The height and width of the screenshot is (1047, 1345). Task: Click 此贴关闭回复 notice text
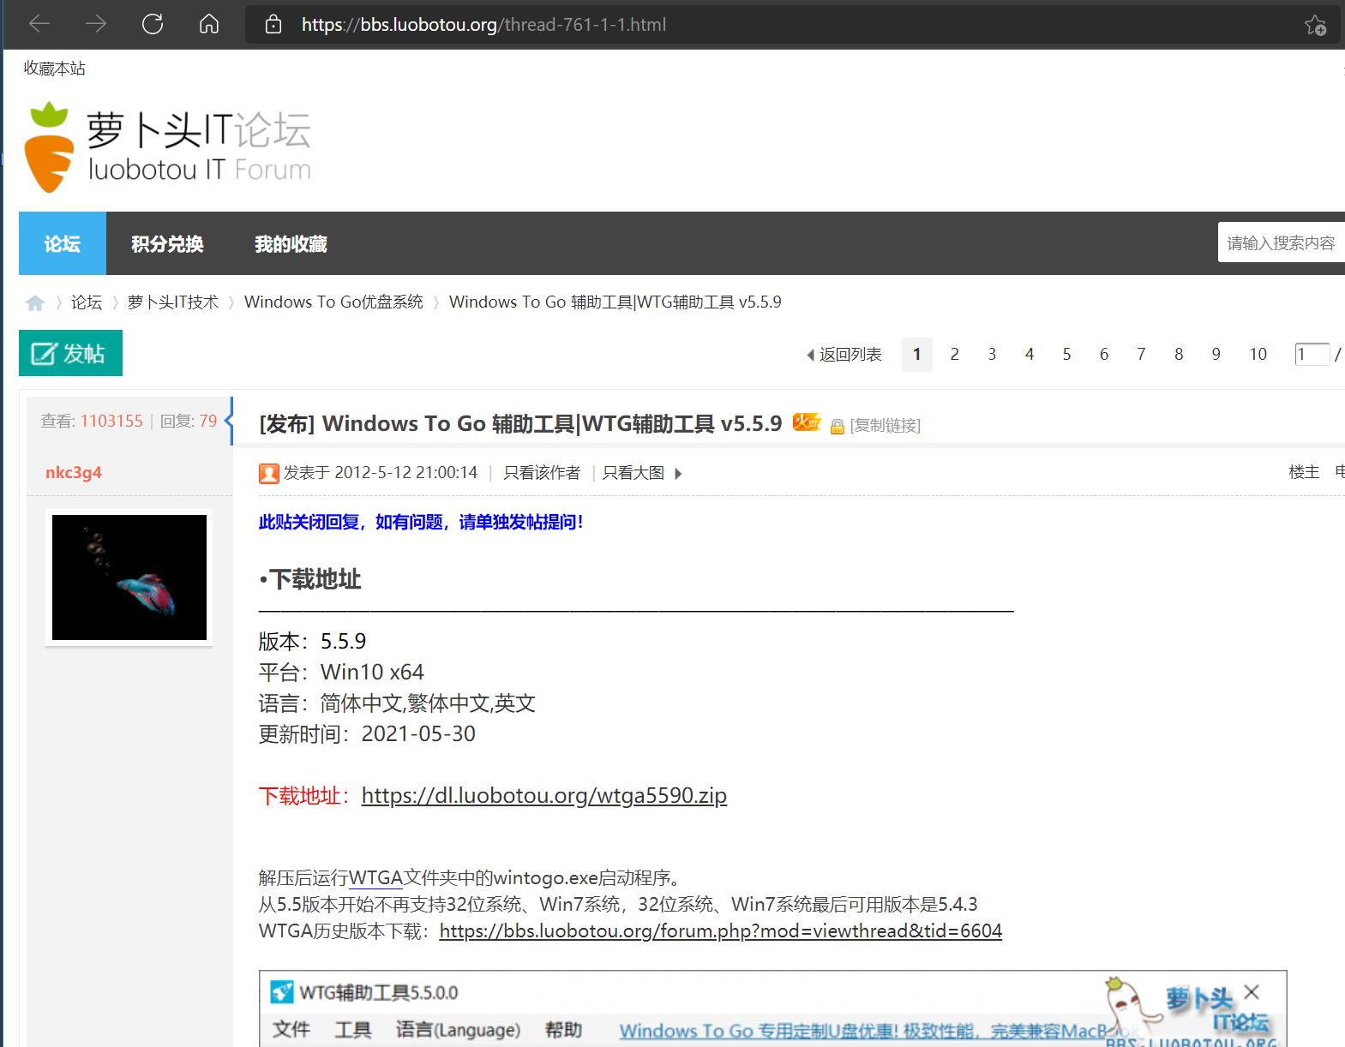click(421, 522)
